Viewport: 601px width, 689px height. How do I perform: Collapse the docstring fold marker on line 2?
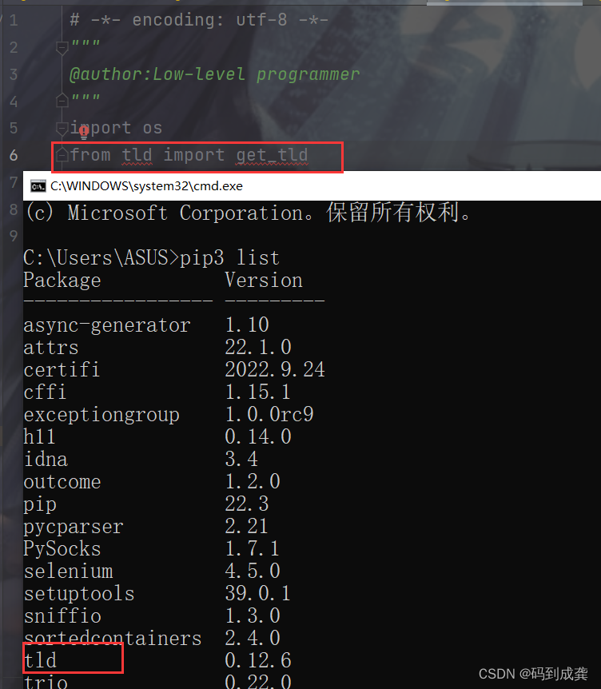pyautogui.click(x=62, y=47)
